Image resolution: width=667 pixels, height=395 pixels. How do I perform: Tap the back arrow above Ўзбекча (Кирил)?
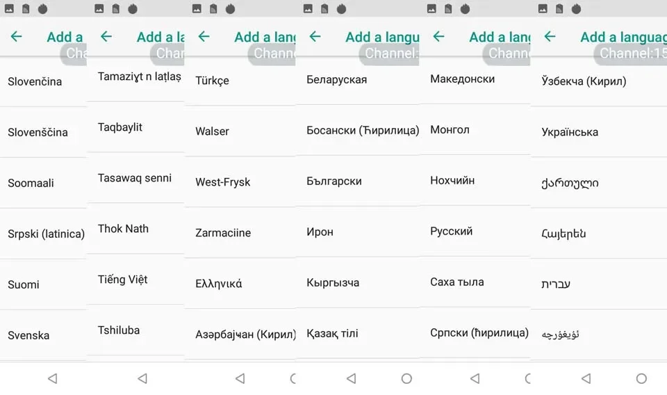(550, 37)
